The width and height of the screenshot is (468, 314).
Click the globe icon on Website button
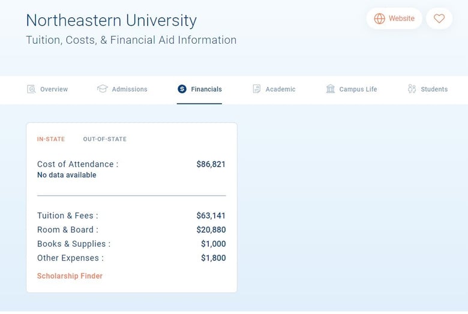click(x=379, y=19)
